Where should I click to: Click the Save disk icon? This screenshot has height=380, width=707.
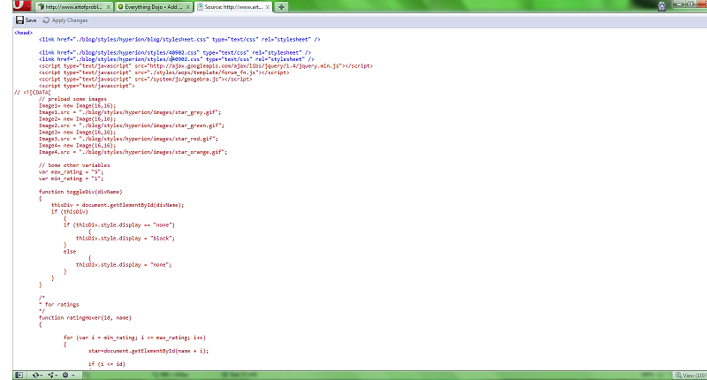pyautogui.click(x=19, y=20)
